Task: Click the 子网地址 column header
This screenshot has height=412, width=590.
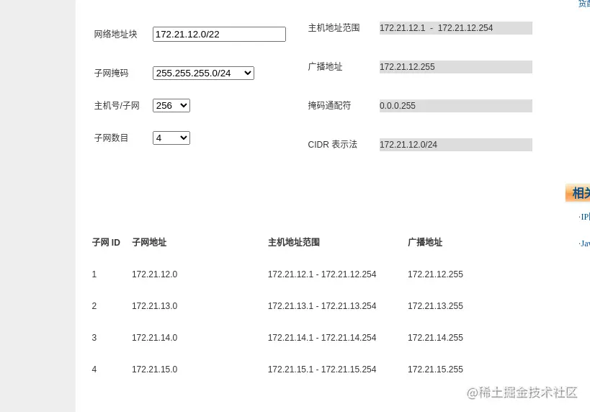Action: (x=149, y=242)
